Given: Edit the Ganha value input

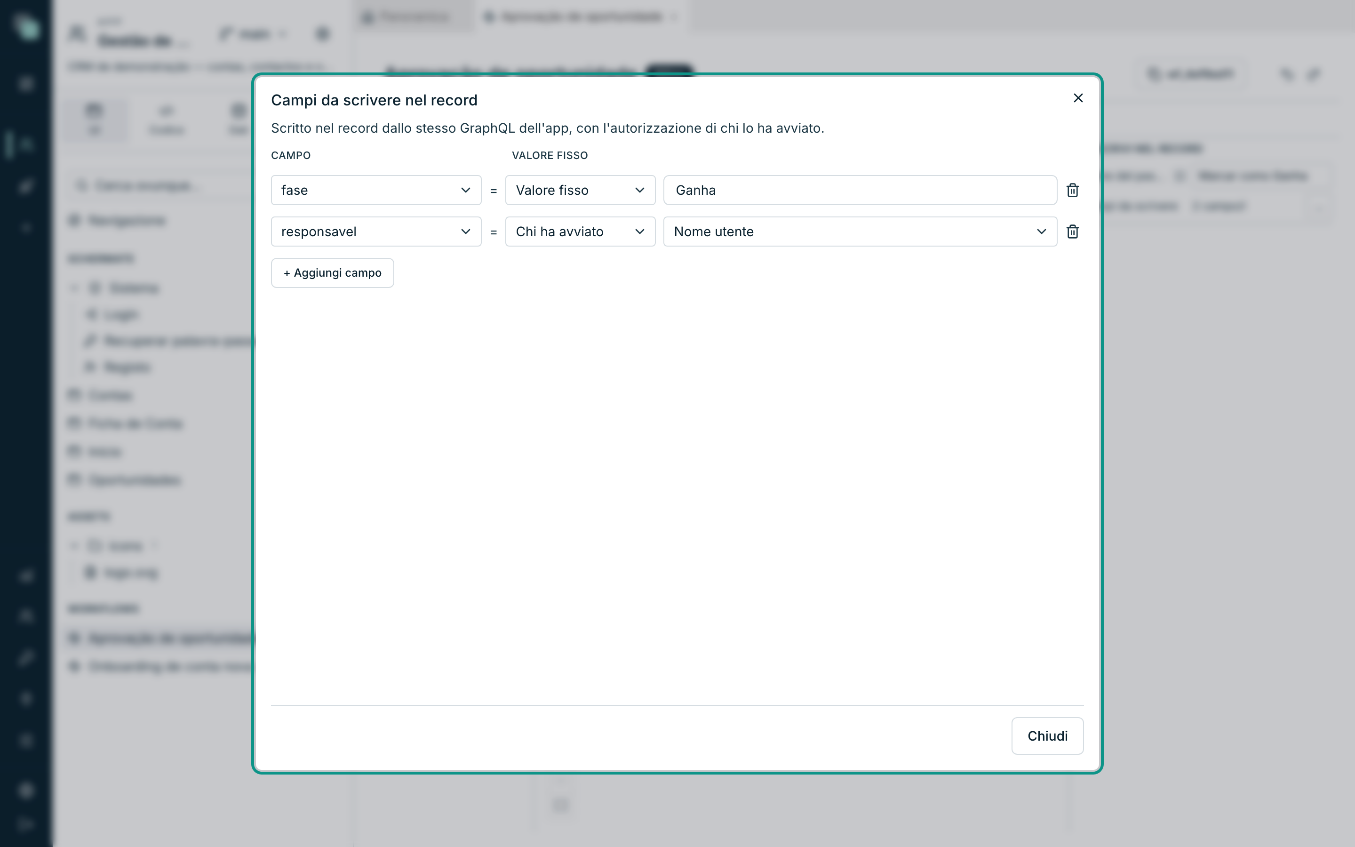Looking at the screenshot, I should (x=860, y=190).
